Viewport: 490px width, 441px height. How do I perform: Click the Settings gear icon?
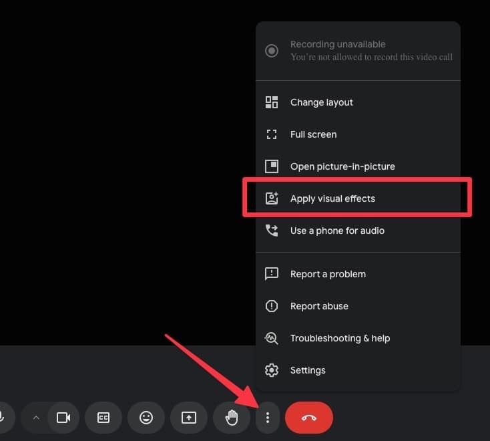coord(272,370)
